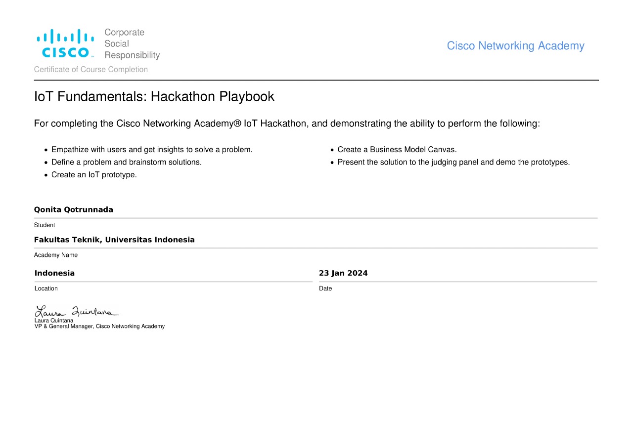This screenshot has width=633, height=447.
Task: Click the Cisco logo
Action: click(64, 42)
